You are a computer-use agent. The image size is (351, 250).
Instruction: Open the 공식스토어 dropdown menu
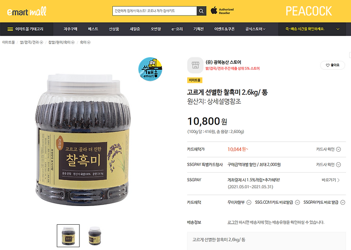pyautogui.click(x=256, y=29)
